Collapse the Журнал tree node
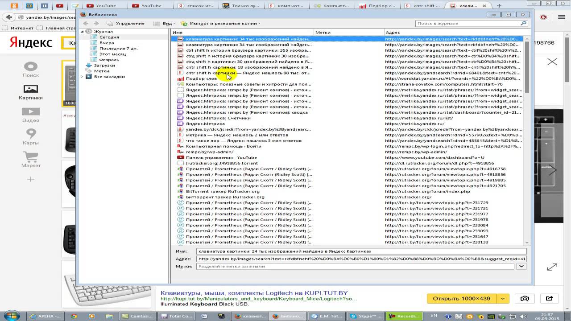571x321 pixels. [x=82, y=32]
